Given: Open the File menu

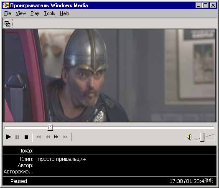Looking at the screenshot, I should pyautogui.click(x=8, y=13).
